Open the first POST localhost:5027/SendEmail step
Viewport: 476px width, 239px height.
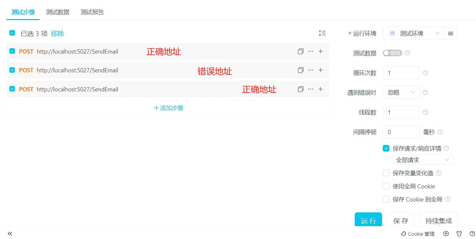[x=168, y=51]
